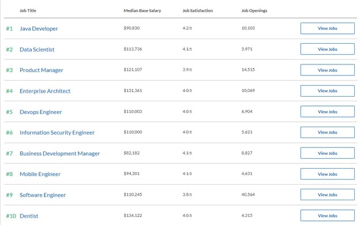Click View Jobs for Dentist
The width and height of the screenshot is (360, 225).
point(327,216)
